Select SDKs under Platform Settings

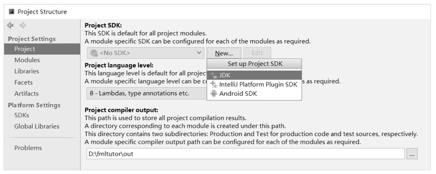[22, 115]
